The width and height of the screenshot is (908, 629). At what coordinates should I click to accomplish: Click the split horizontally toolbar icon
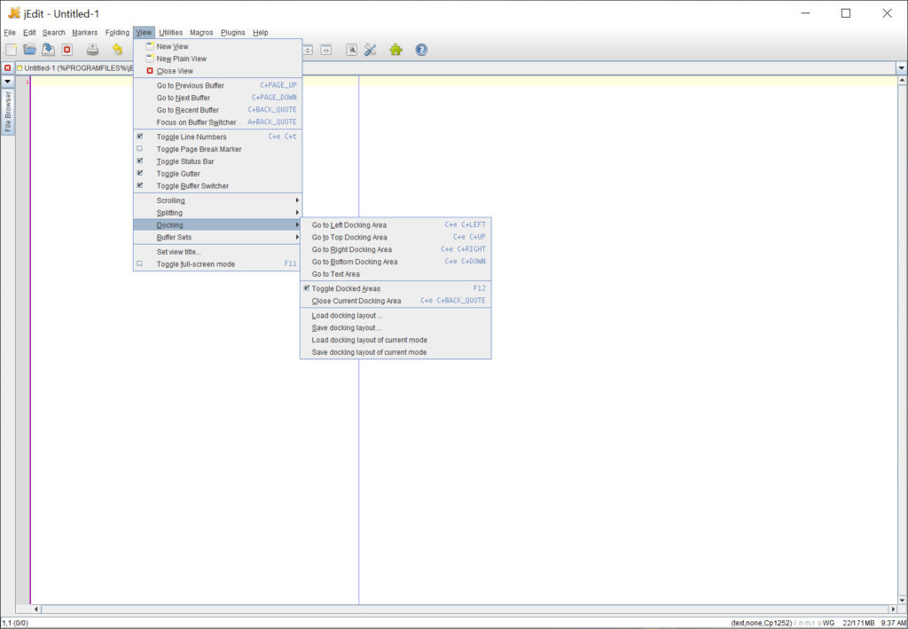308,50
